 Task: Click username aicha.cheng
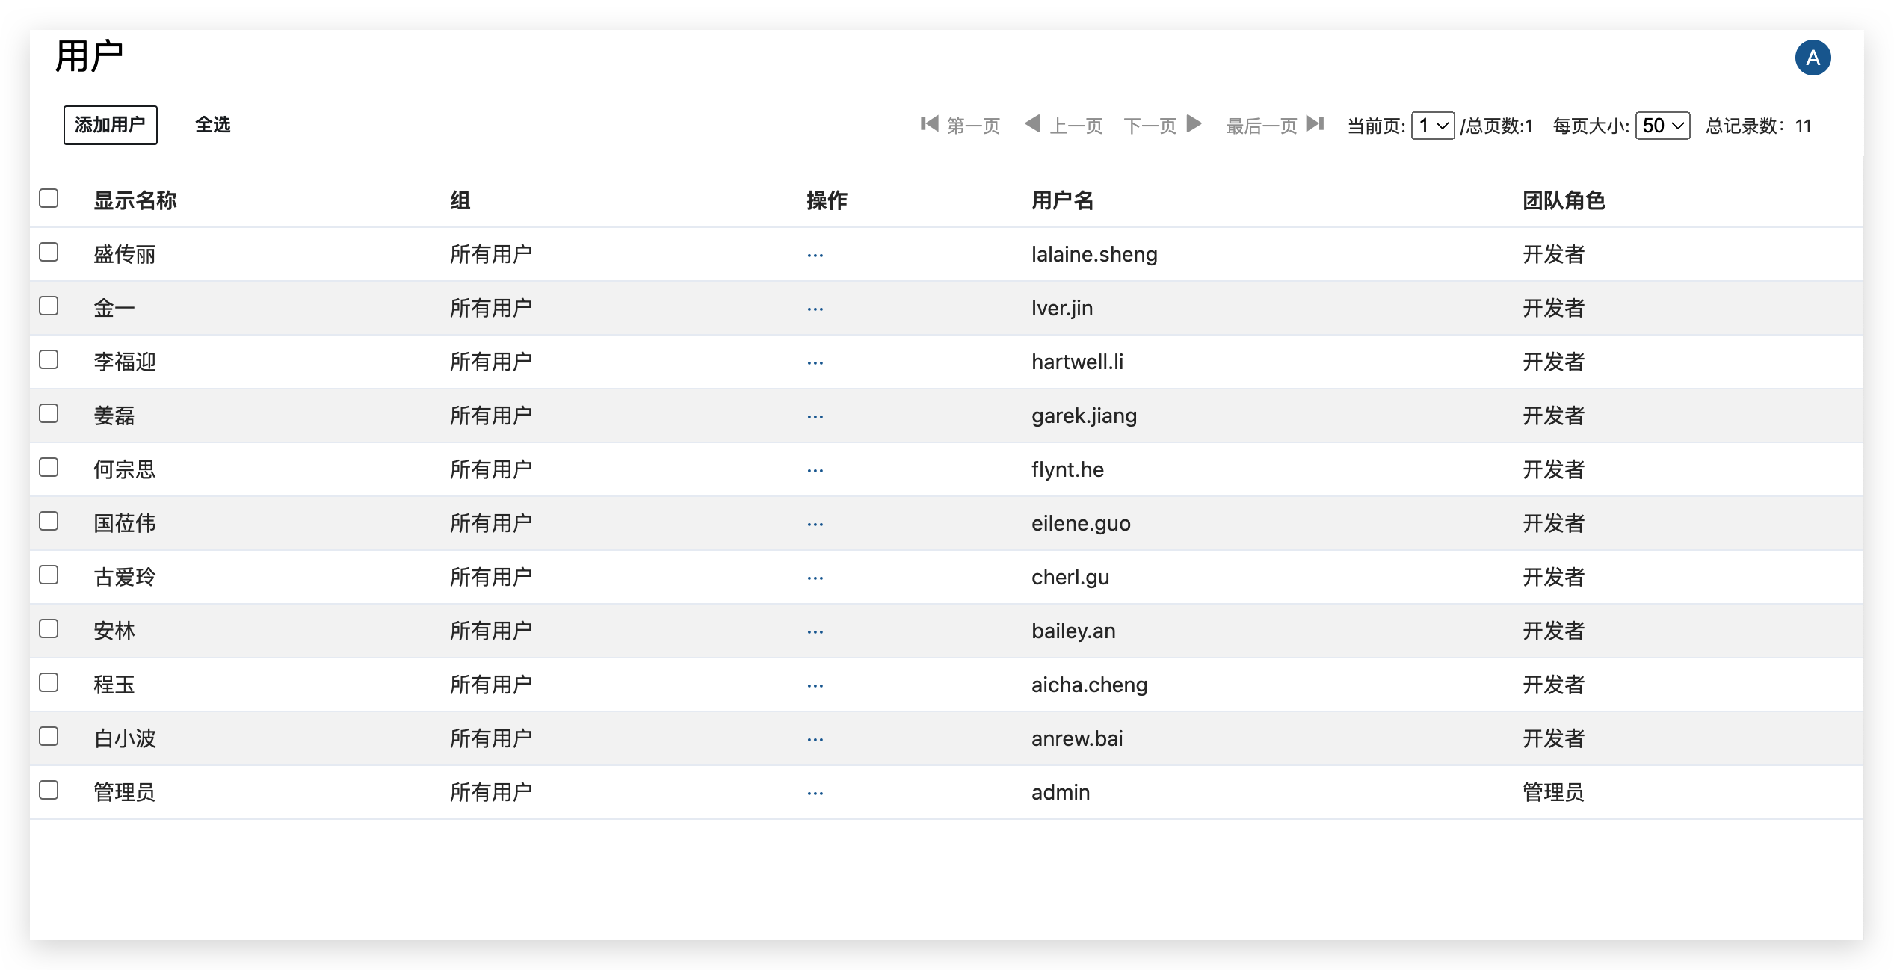click(1089, 685)
